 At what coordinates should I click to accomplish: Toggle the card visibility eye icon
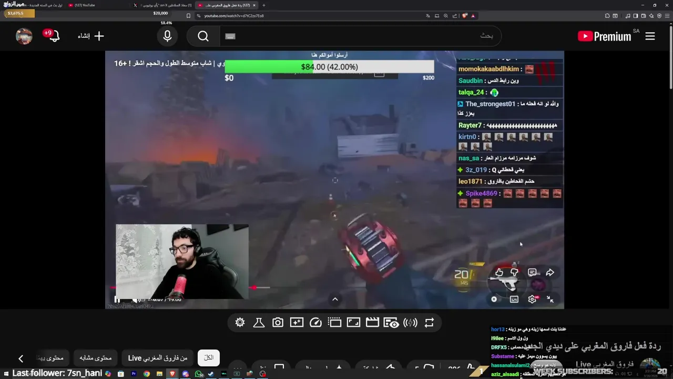391,323
